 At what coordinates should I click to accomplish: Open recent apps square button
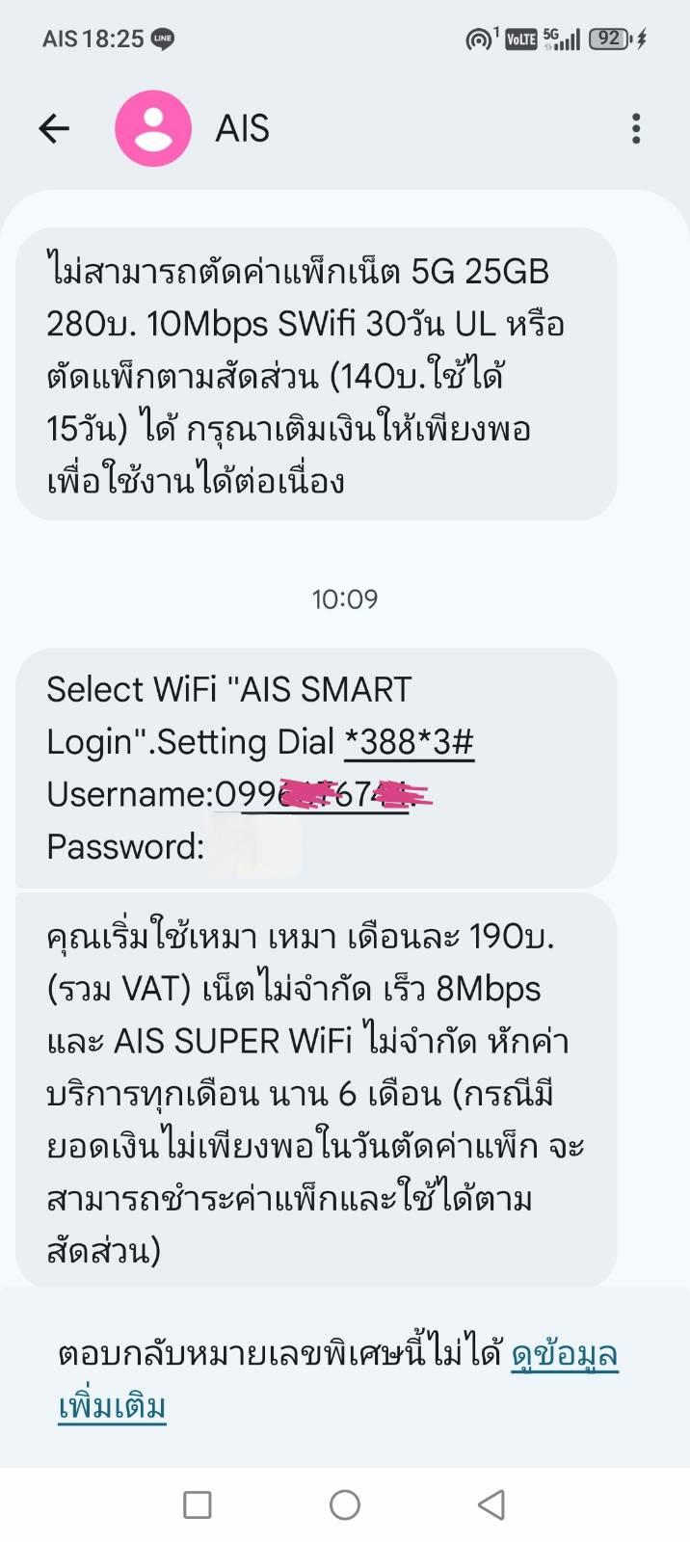click(x=198, y=1504)
